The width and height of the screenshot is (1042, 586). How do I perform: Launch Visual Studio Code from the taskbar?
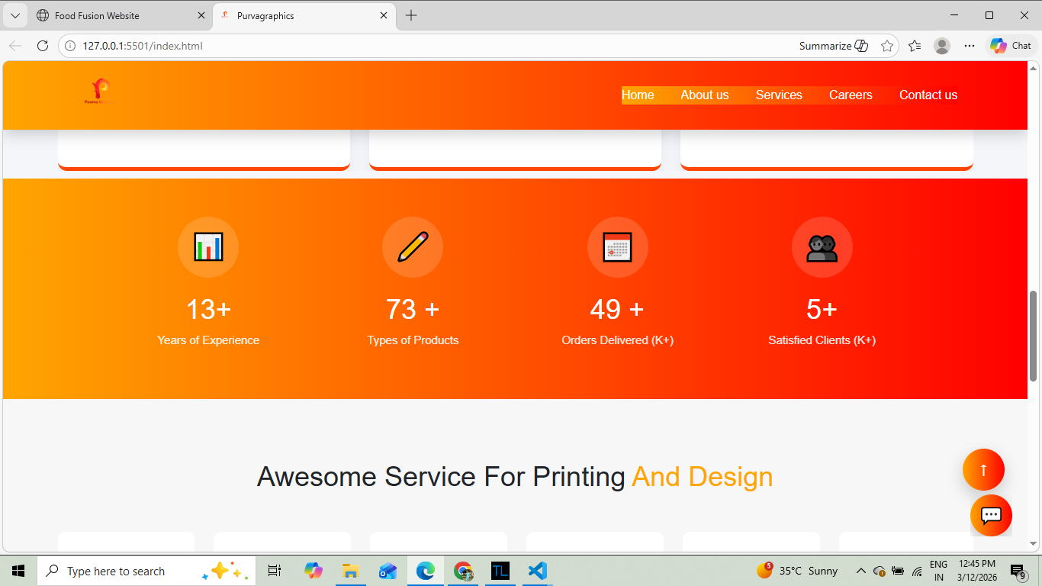538,571
